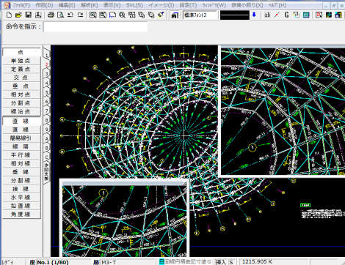Switch to side tab 9
The height and width of the screenshot is (265, 345).
(x=46, y=130)
